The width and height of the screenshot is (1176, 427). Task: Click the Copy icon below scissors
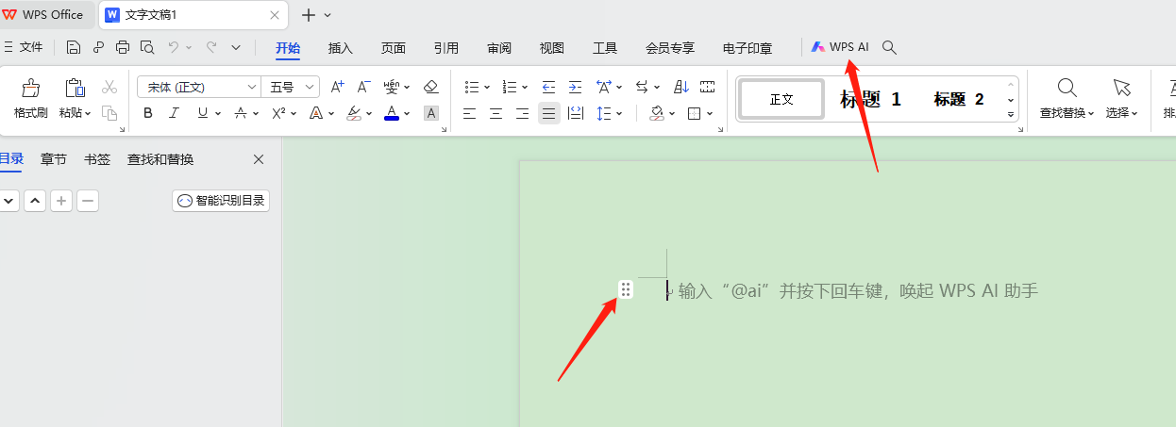109,113
